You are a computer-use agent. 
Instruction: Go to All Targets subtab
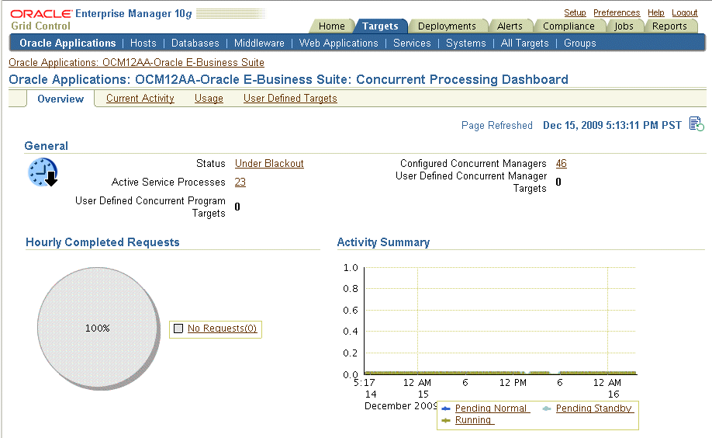coord(524,43)
